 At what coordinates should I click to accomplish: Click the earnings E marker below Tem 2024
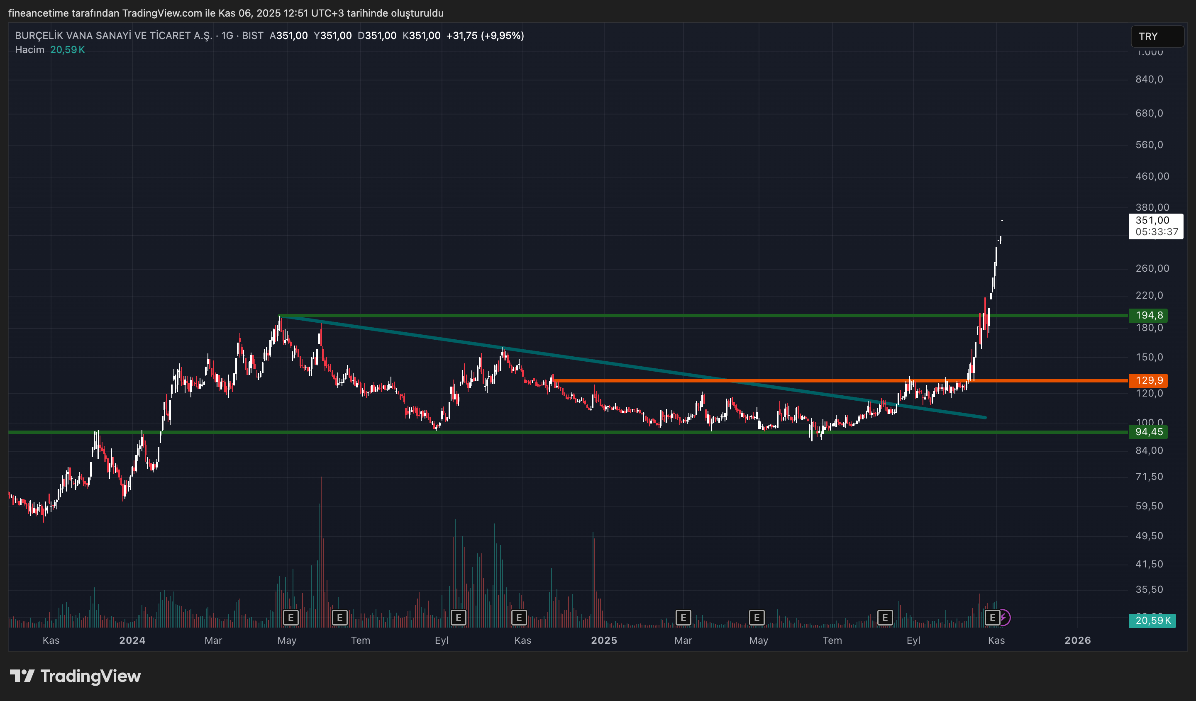tap(339, 618)
